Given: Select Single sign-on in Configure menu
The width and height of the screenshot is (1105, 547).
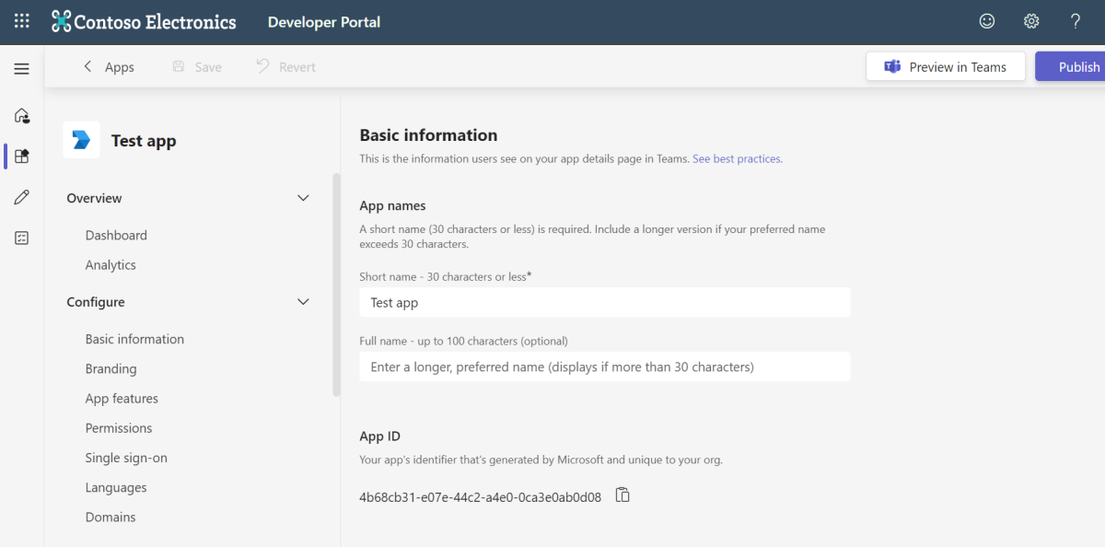Looking at the screenshot, I should [x=126, y=458].
